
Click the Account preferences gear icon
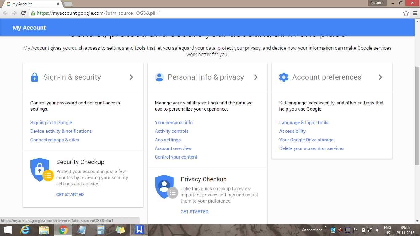[x=284, y=77]
